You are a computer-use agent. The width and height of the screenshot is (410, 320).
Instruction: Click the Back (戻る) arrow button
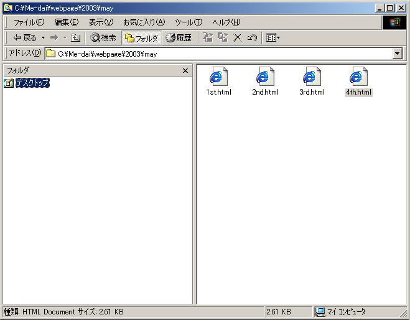(25, 38)
